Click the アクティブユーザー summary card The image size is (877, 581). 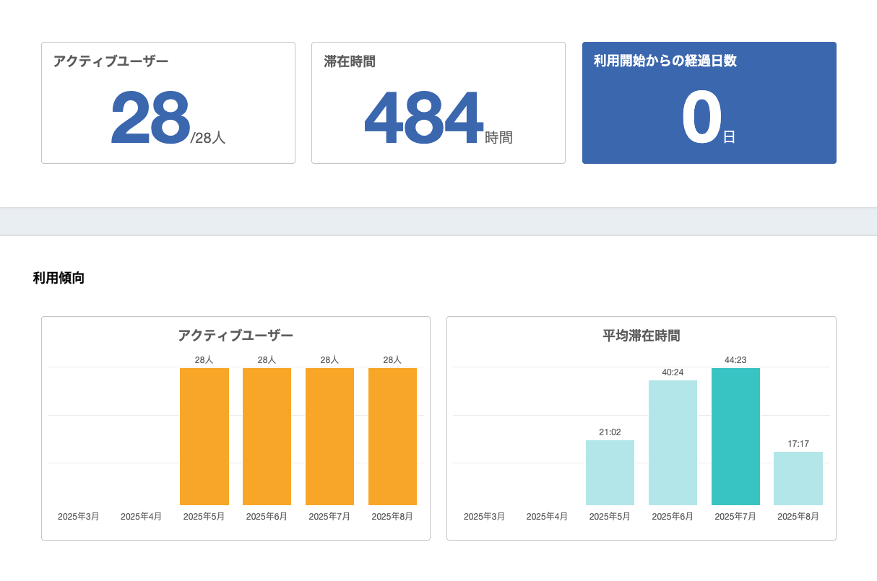[x=168, y=102]
